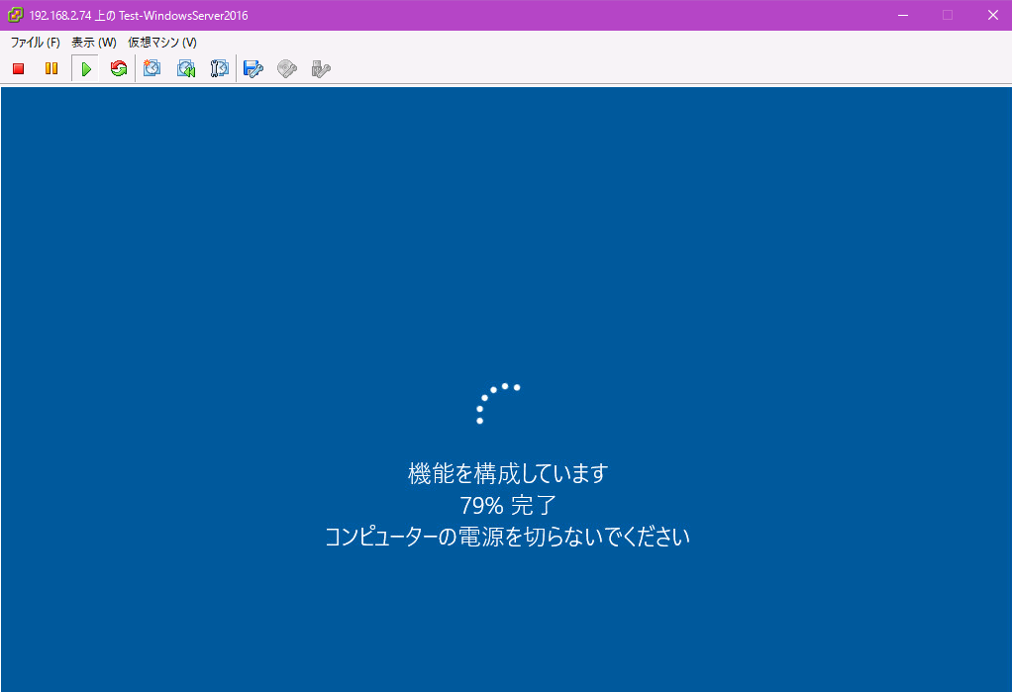Open checkpoint settings with the wrench screen icon
Screen dimensions: 1012x692
click(219, 68)
